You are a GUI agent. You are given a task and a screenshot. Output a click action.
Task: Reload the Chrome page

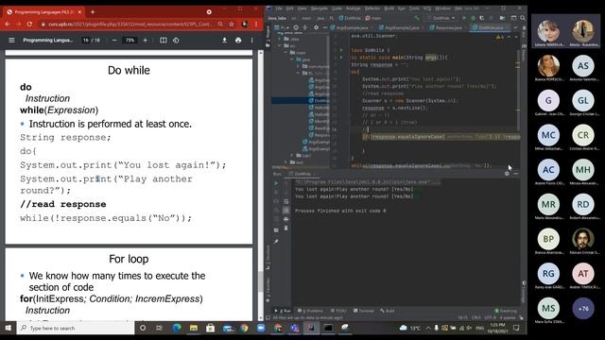click(29, 24)
